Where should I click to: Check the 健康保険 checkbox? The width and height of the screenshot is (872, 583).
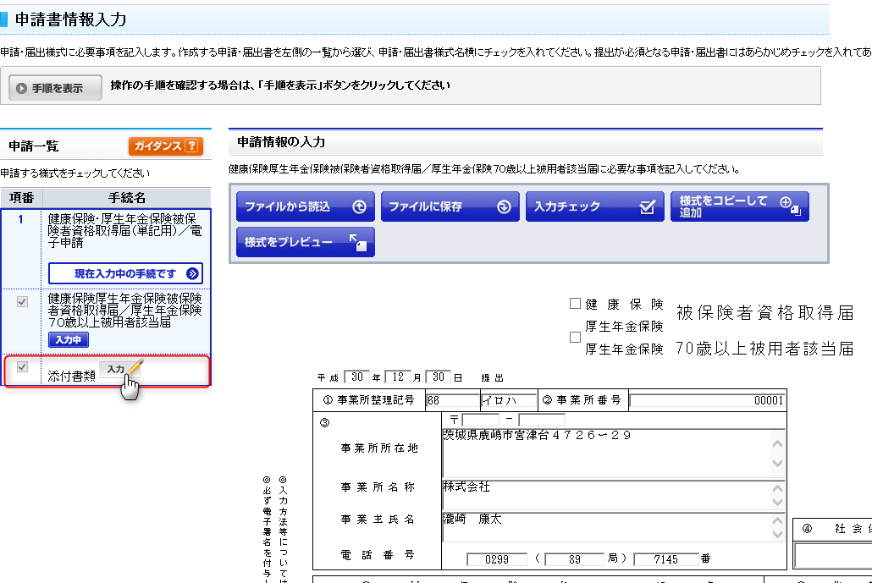pos(576,304)
